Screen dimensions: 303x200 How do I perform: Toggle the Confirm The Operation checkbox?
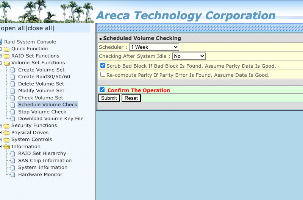click(x=102, y=90)
